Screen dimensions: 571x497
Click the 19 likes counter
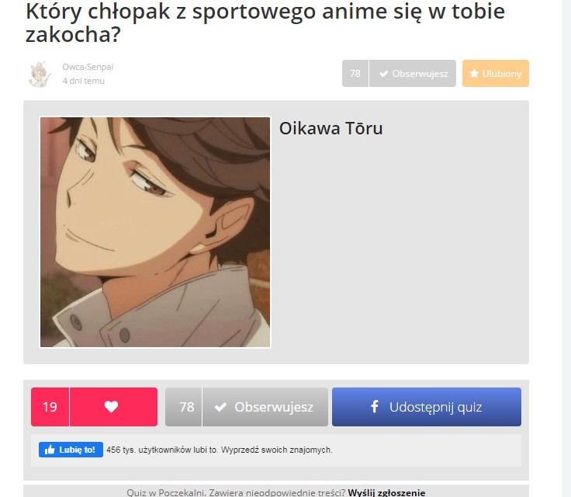tap(50, 407)
